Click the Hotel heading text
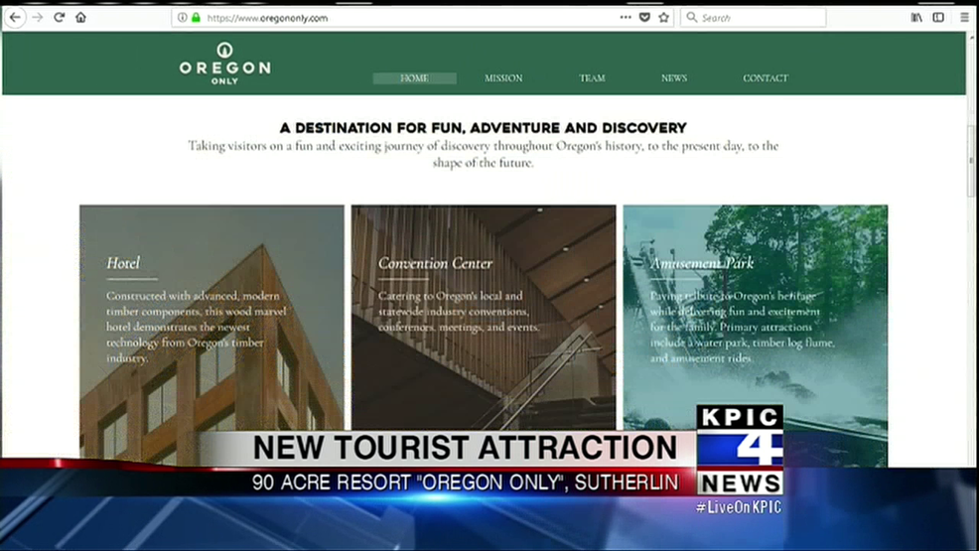979x551 pixels. [123, 263]
